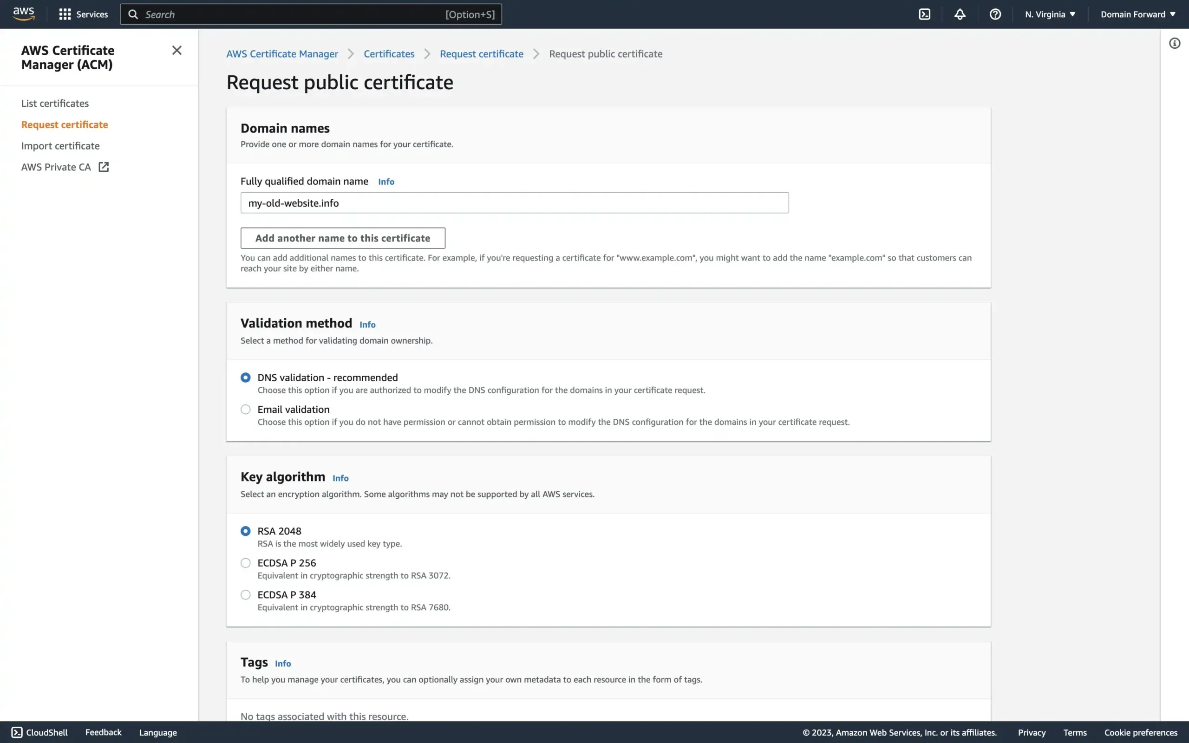1189x743 pixels.
Task: Open the notifications bell
Action: 960,14
